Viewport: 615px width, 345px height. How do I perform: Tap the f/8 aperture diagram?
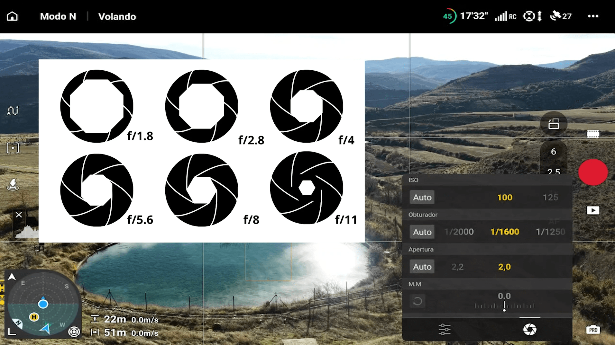[202, 190]
